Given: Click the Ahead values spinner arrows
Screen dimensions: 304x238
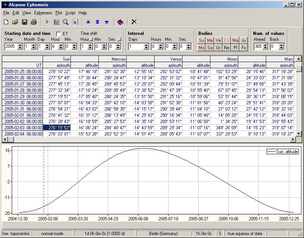Looking at the screenshot, I should coord(265,47).
